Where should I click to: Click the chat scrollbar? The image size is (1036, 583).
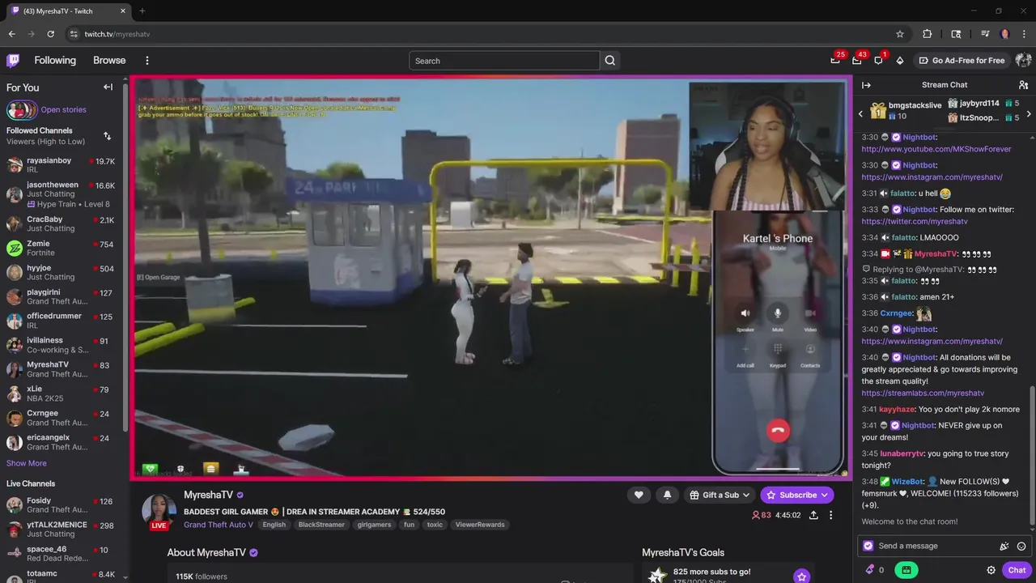click(1032, 457)
